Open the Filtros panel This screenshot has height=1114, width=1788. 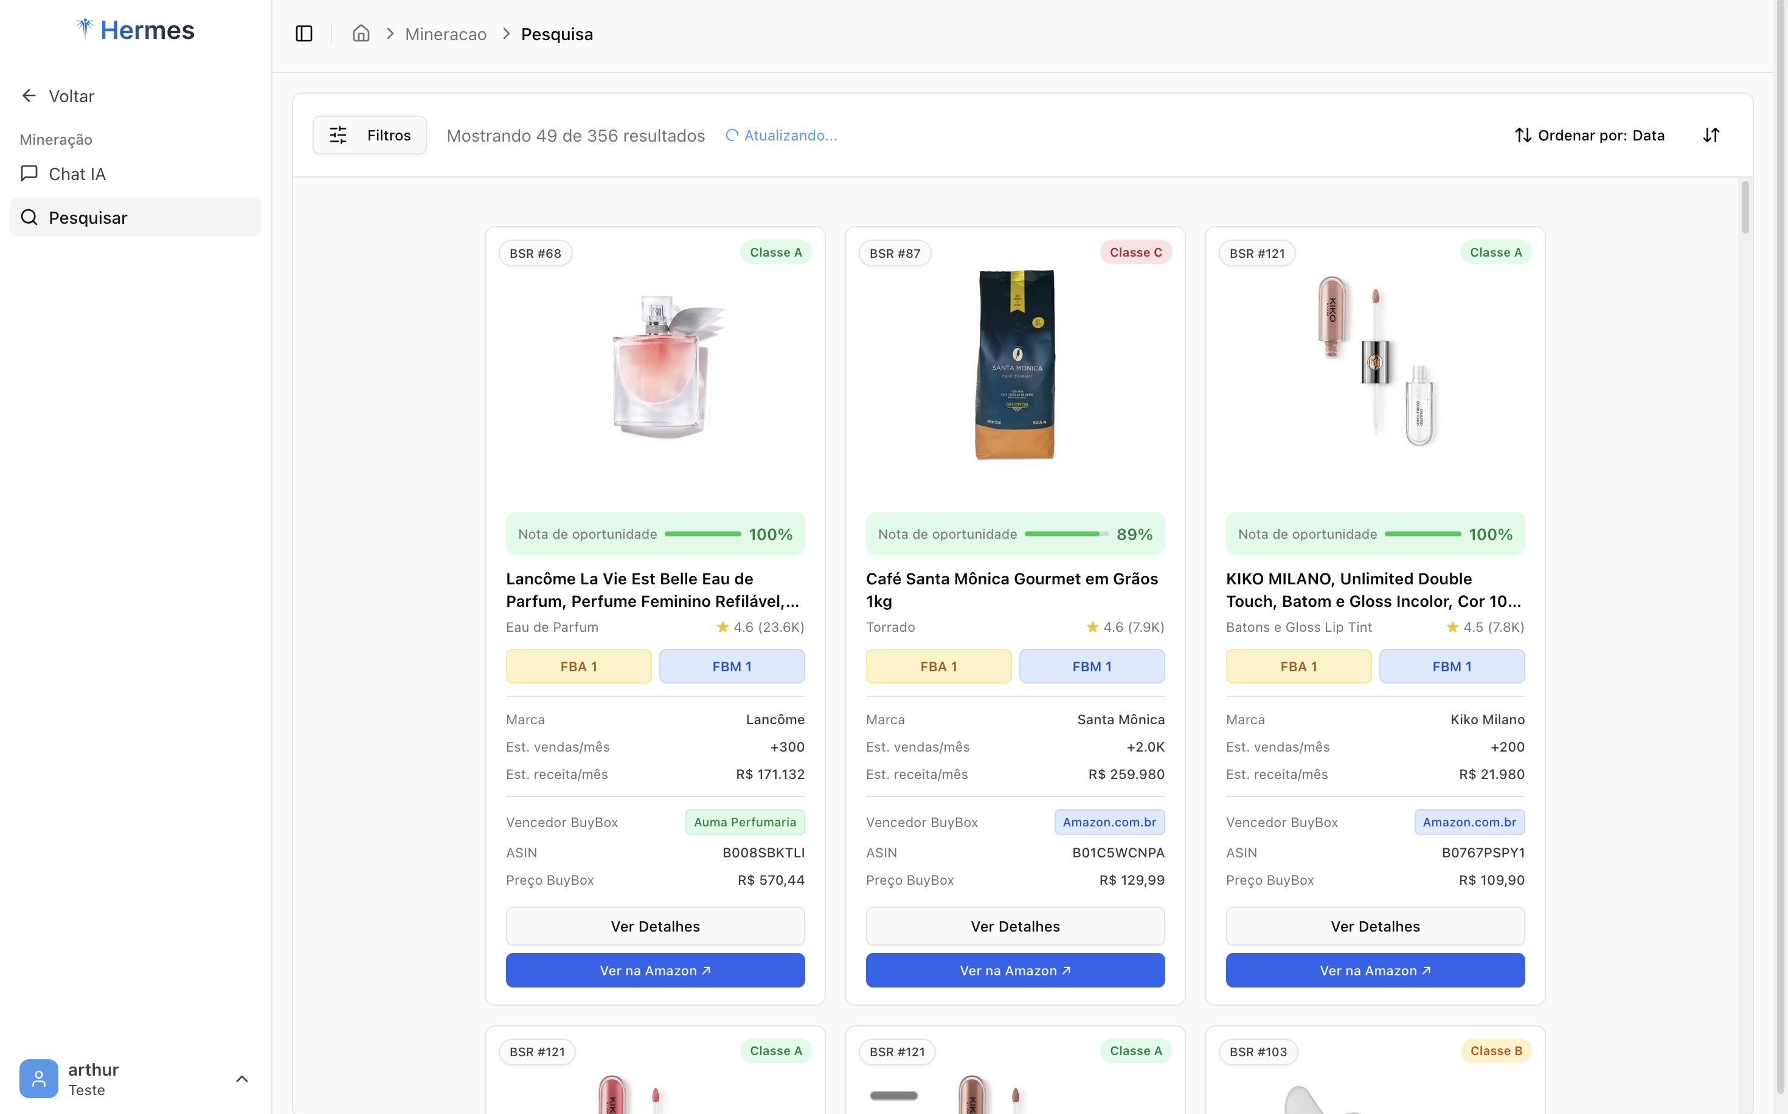(x=369, y=135)
